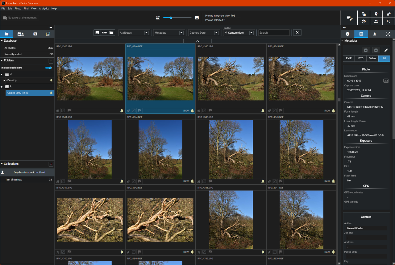Viewport: 395px width, 265px height.
Task: Click the flag icon on RPC_4346.JPG
Action: point(69,110)
